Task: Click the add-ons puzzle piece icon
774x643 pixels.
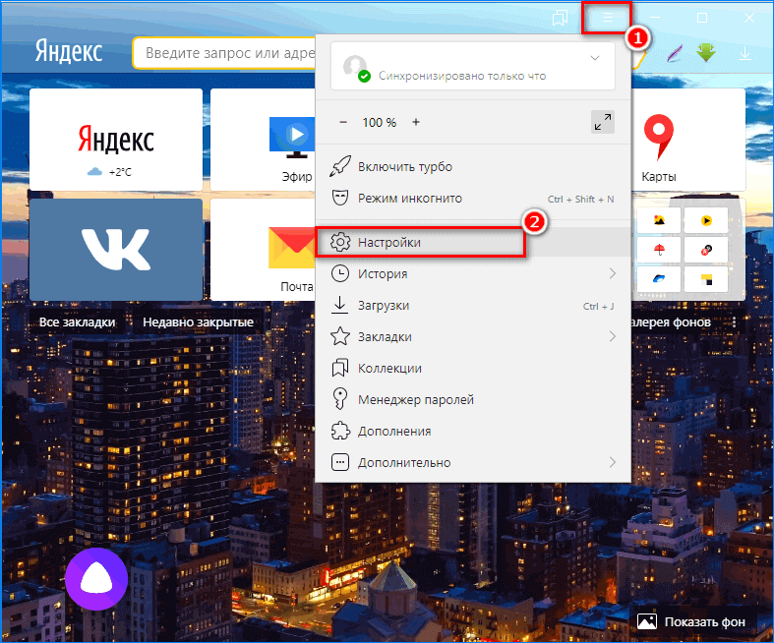Action: click(340, 431)
